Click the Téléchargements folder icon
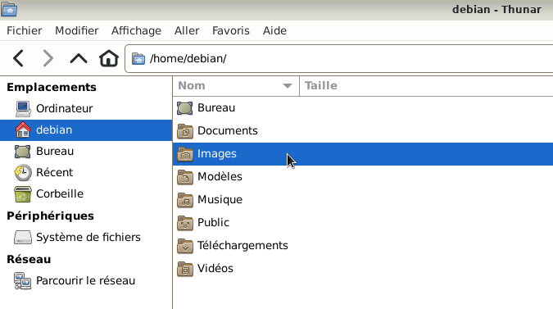The width and height of the screenshot is (553, 309). point(185,246)
